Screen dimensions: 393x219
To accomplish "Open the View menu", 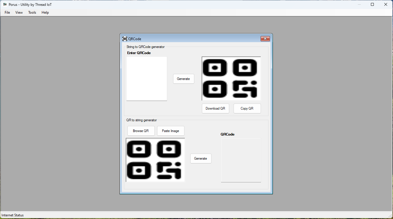I will pos(19,12).
